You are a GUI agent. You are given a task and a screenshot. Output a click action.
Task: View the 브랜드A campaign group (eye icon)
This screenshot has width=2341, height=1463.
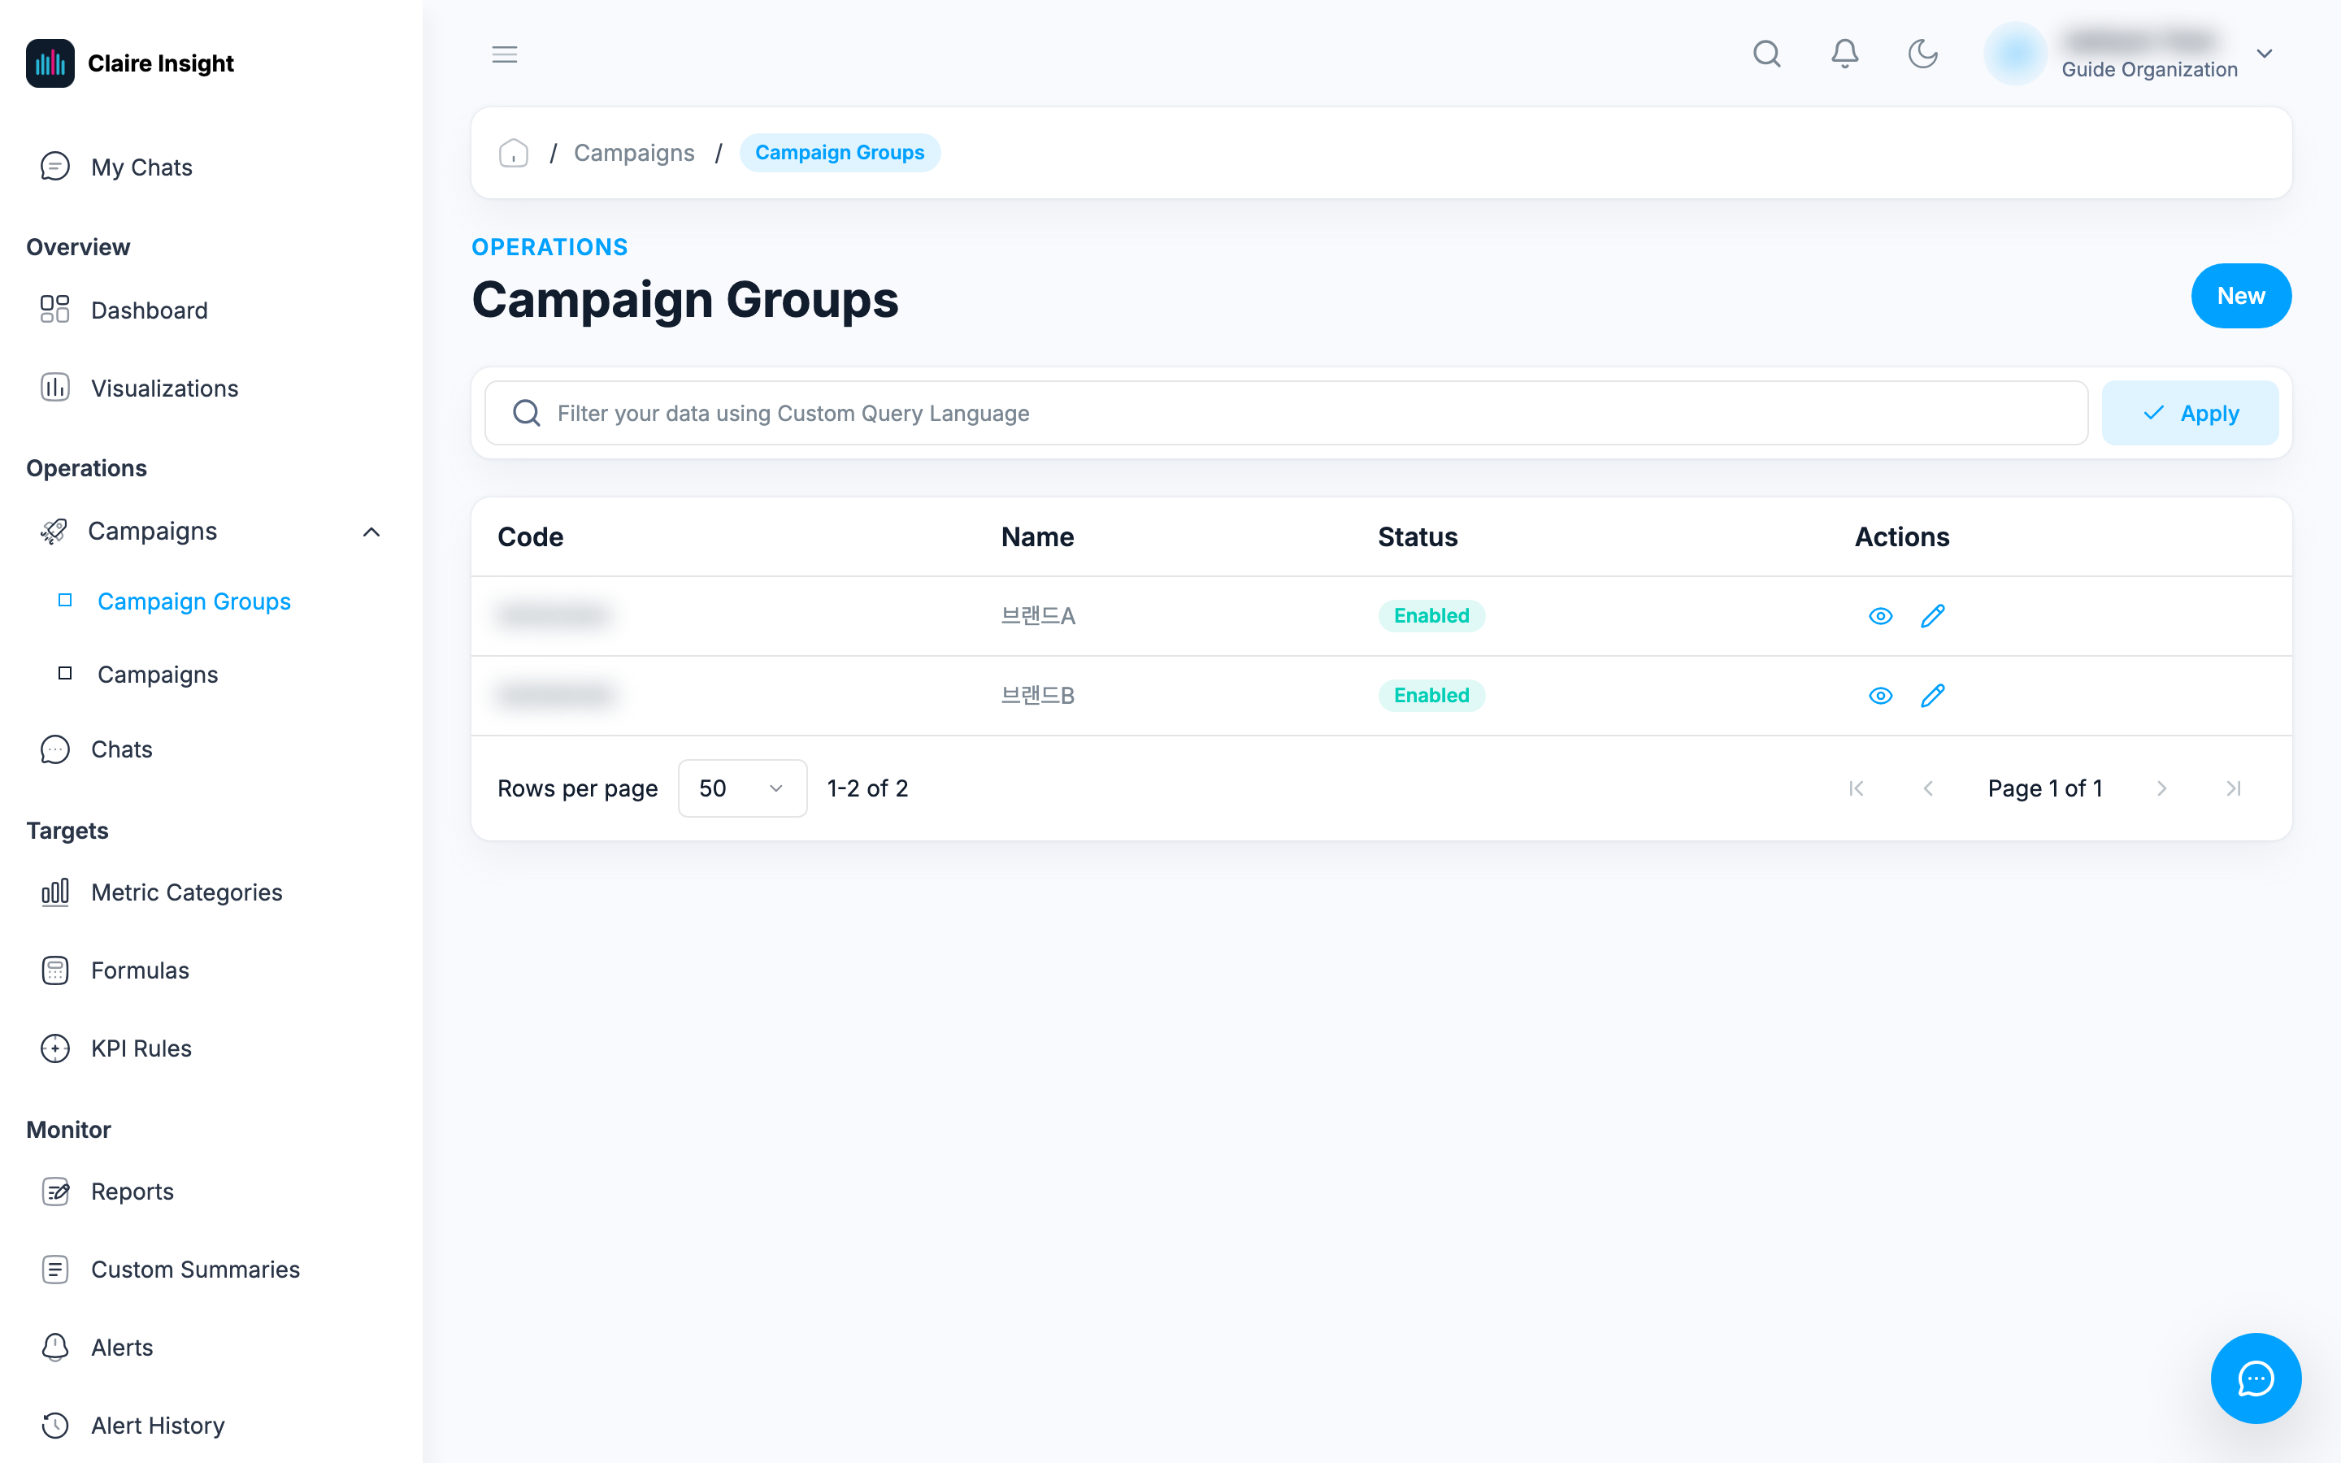click(1879, 616)
